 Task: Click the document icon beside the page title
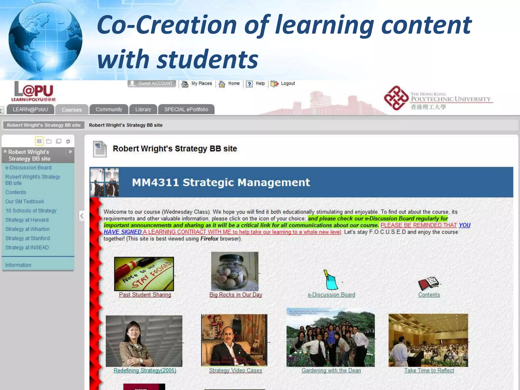click(100, 149)
